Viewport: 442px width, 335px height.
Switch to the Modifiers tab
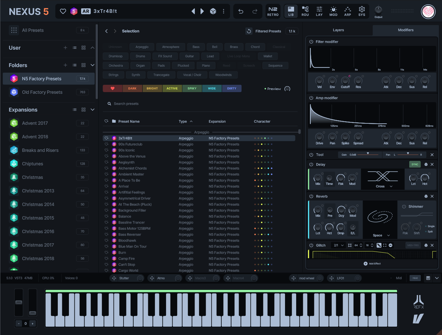click(405, 30)
